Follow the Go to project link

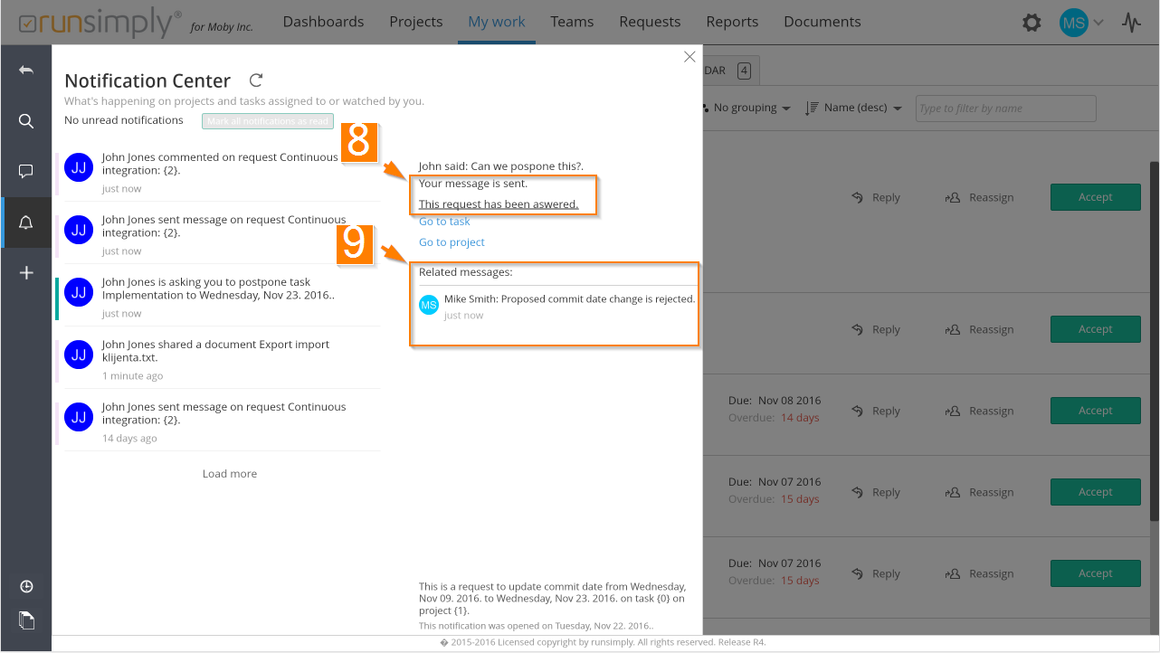(452, 242)
